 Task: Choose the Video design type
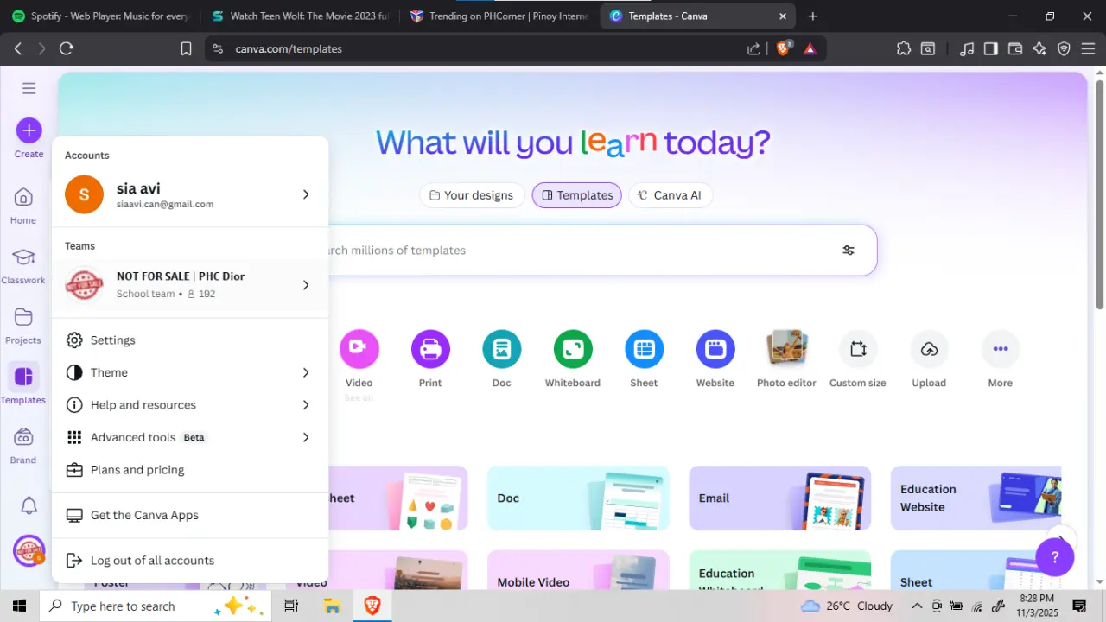[x=359, y=349]
